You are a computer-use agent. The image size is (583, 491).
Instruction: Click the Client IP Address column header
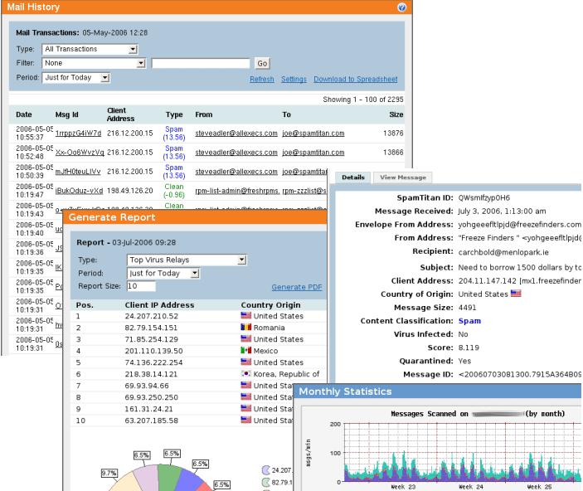(159, 305)
